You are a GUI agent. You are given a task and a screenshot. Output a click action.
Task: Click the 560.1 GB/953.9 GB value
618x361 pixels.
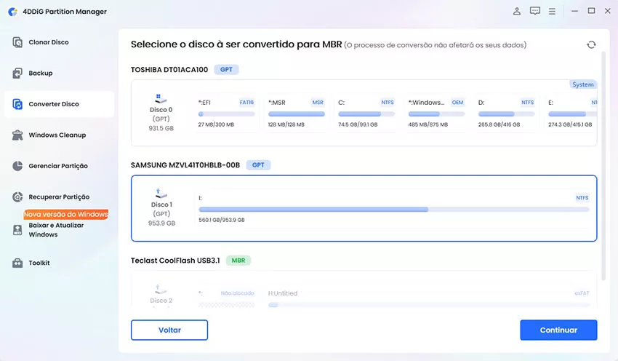[222, 220]
